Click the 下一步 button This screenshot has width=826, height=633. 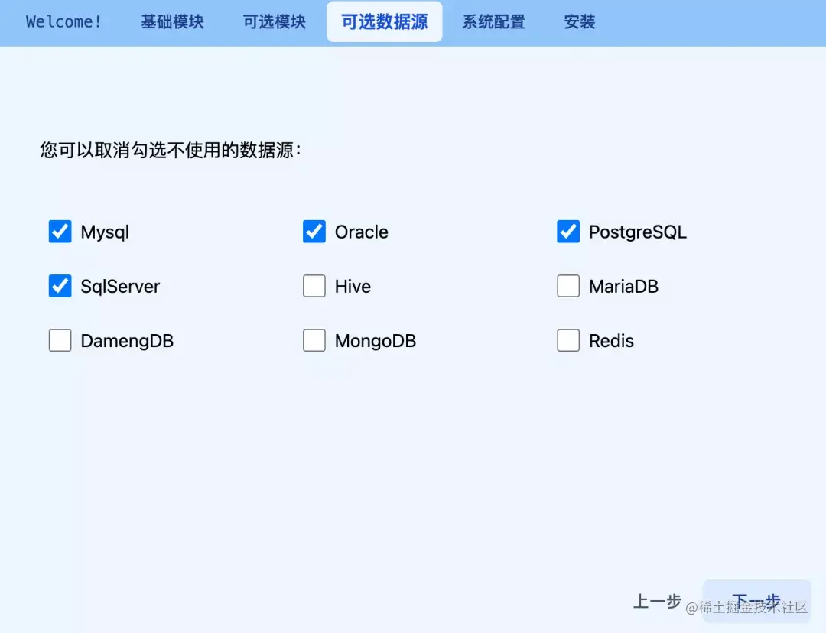pyautogui.click(x=756, y=601)
